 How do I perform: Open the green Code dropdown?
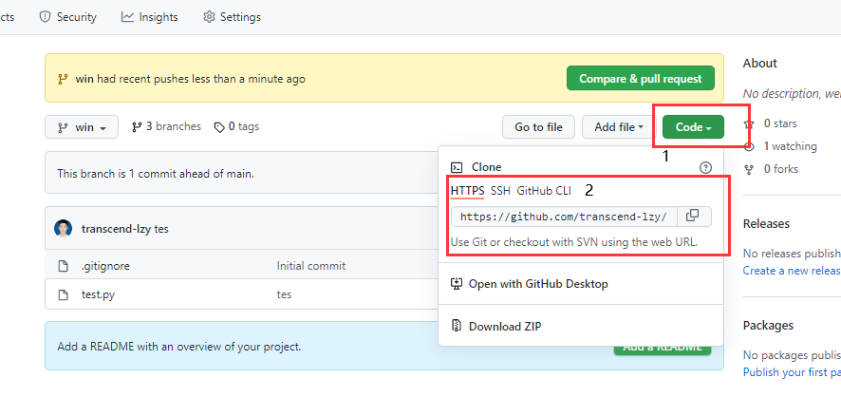(x=693, y=127)
